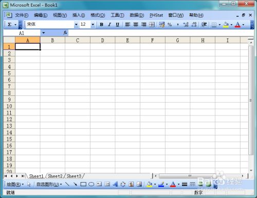The width and height of the screenshot is (257, 198).
Task: Align cell text right
Action: click(144, 25)
